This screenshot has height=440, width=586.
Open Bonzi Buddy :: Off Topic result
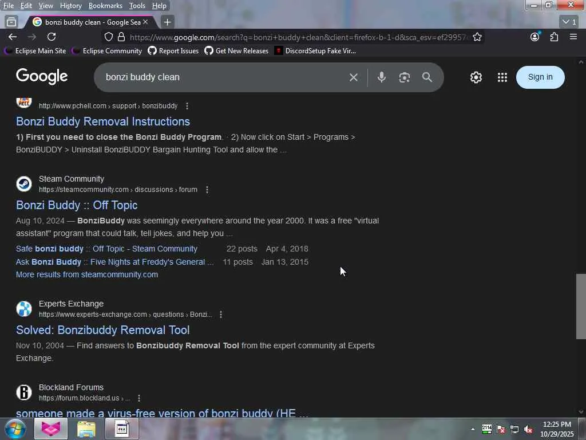click(77, 206)
